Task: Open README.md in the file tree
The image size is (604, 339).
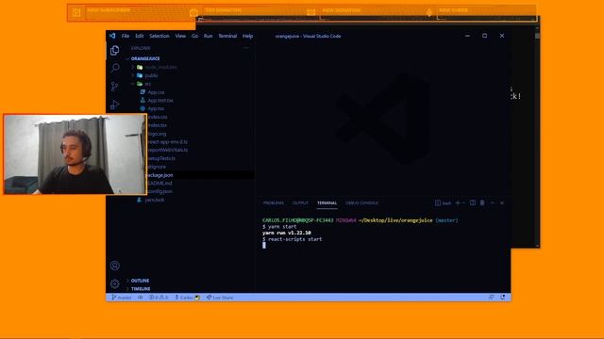Action: coord(159,184)
